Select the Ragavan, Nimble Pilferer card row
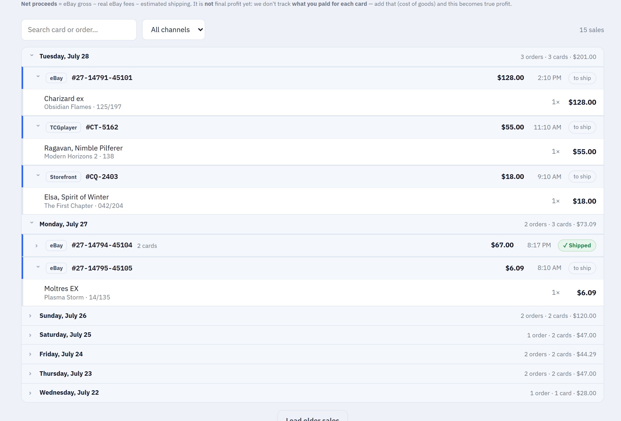 tap(313, 152)
